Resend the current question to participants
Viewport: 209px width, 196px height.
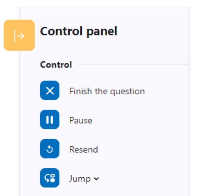pos(50,149)
